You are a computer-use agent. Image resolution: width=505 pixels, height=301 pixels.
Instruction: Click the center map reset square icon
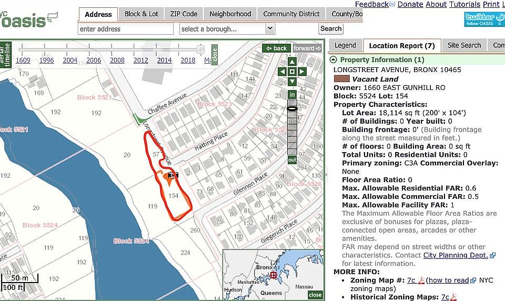point(292,72)
